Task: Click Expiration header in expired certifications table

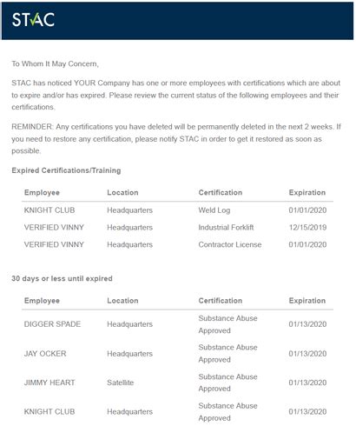Action: click(x=307, y=193)
